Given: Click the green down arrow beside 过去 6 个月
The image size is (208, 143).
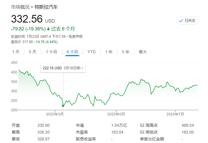Looking at the screenshot, I should click(x=48, y=29).
